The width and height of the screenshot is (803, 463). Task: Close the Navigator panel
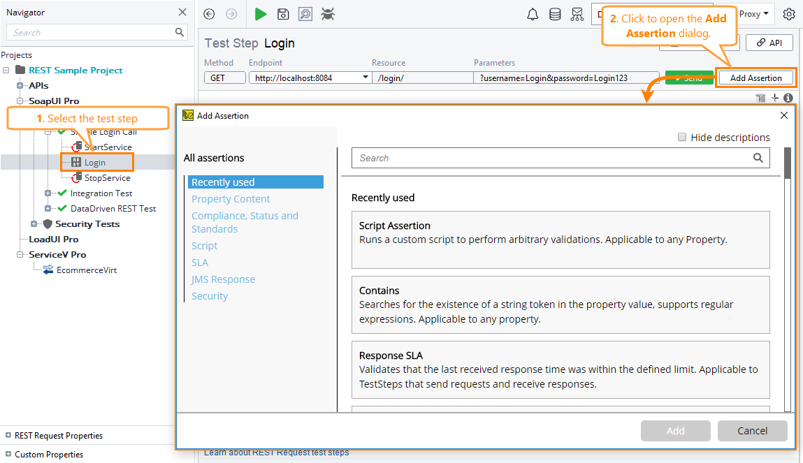pyautogui.click(x=182, y=12)
